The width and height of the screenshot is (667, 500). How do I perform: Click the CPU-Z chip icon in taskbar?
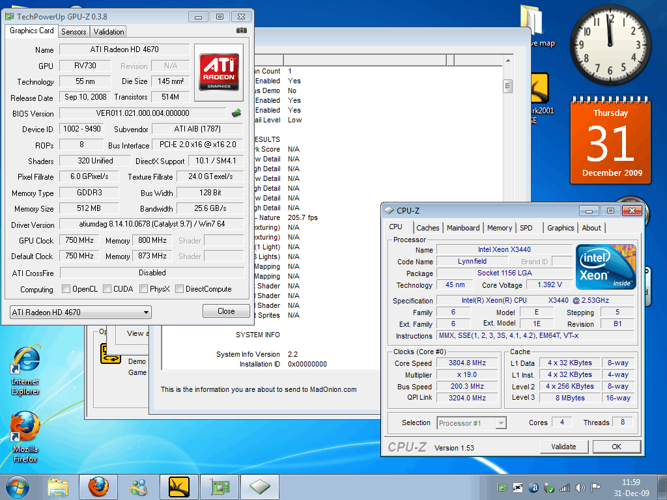(x=259, y=486)
